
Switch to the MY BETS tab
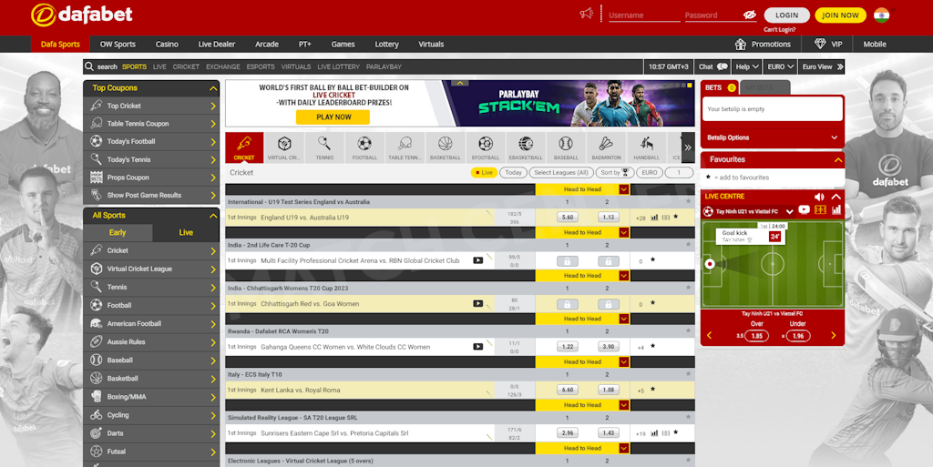point(764,87)
